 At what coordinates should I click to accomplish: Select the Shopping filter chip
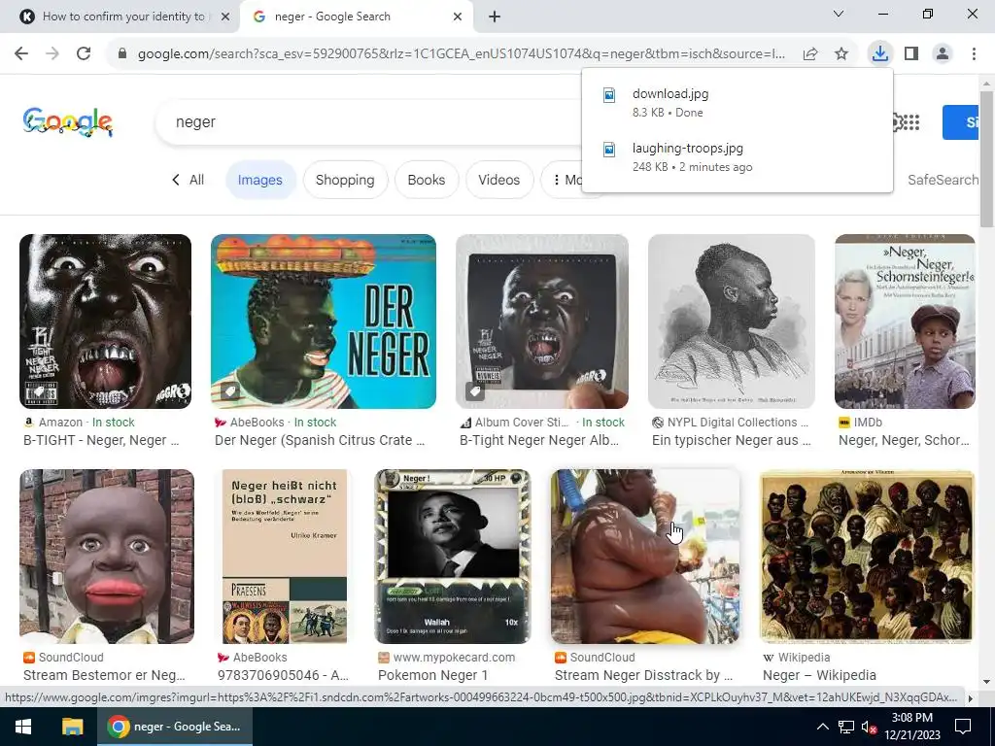345,180
